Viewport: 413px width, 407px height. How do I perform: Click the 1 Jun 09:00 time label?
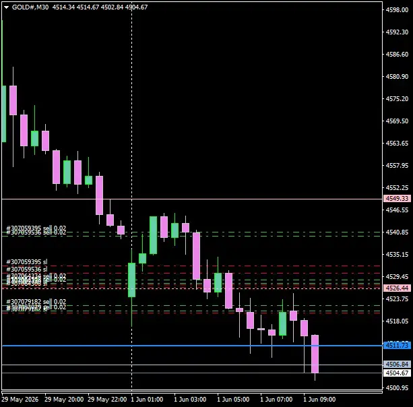click(319, 400)
